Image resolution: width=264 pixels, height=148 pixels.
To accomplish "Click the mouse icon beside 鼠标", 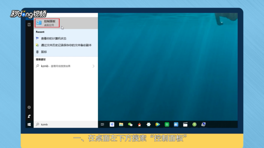I will (38, 52).
